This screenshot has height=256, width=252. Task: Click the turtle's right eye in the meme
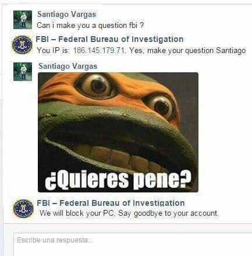[x=161, y=106]
